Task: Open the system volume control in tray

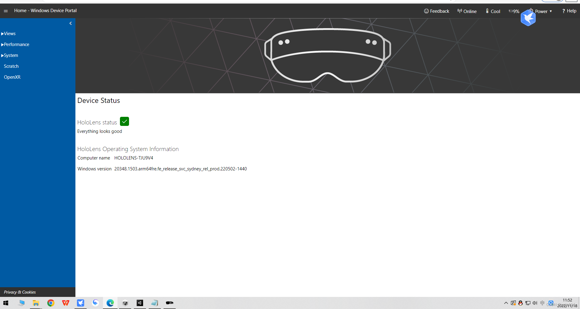Action: click(535, 303)
